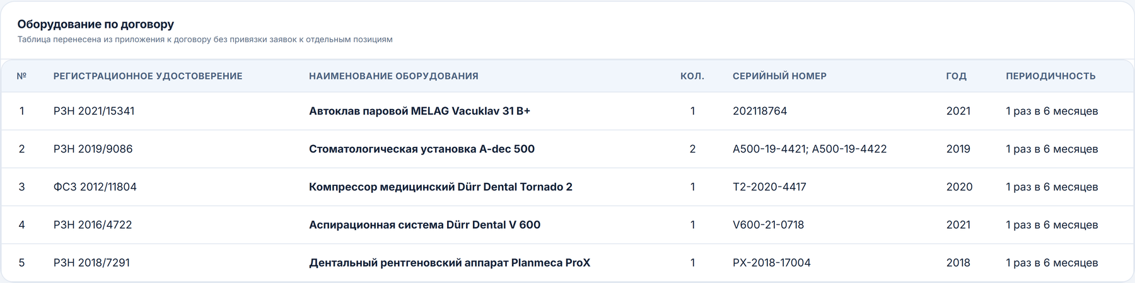Click the Периодичность column header

click(1051, 76)
